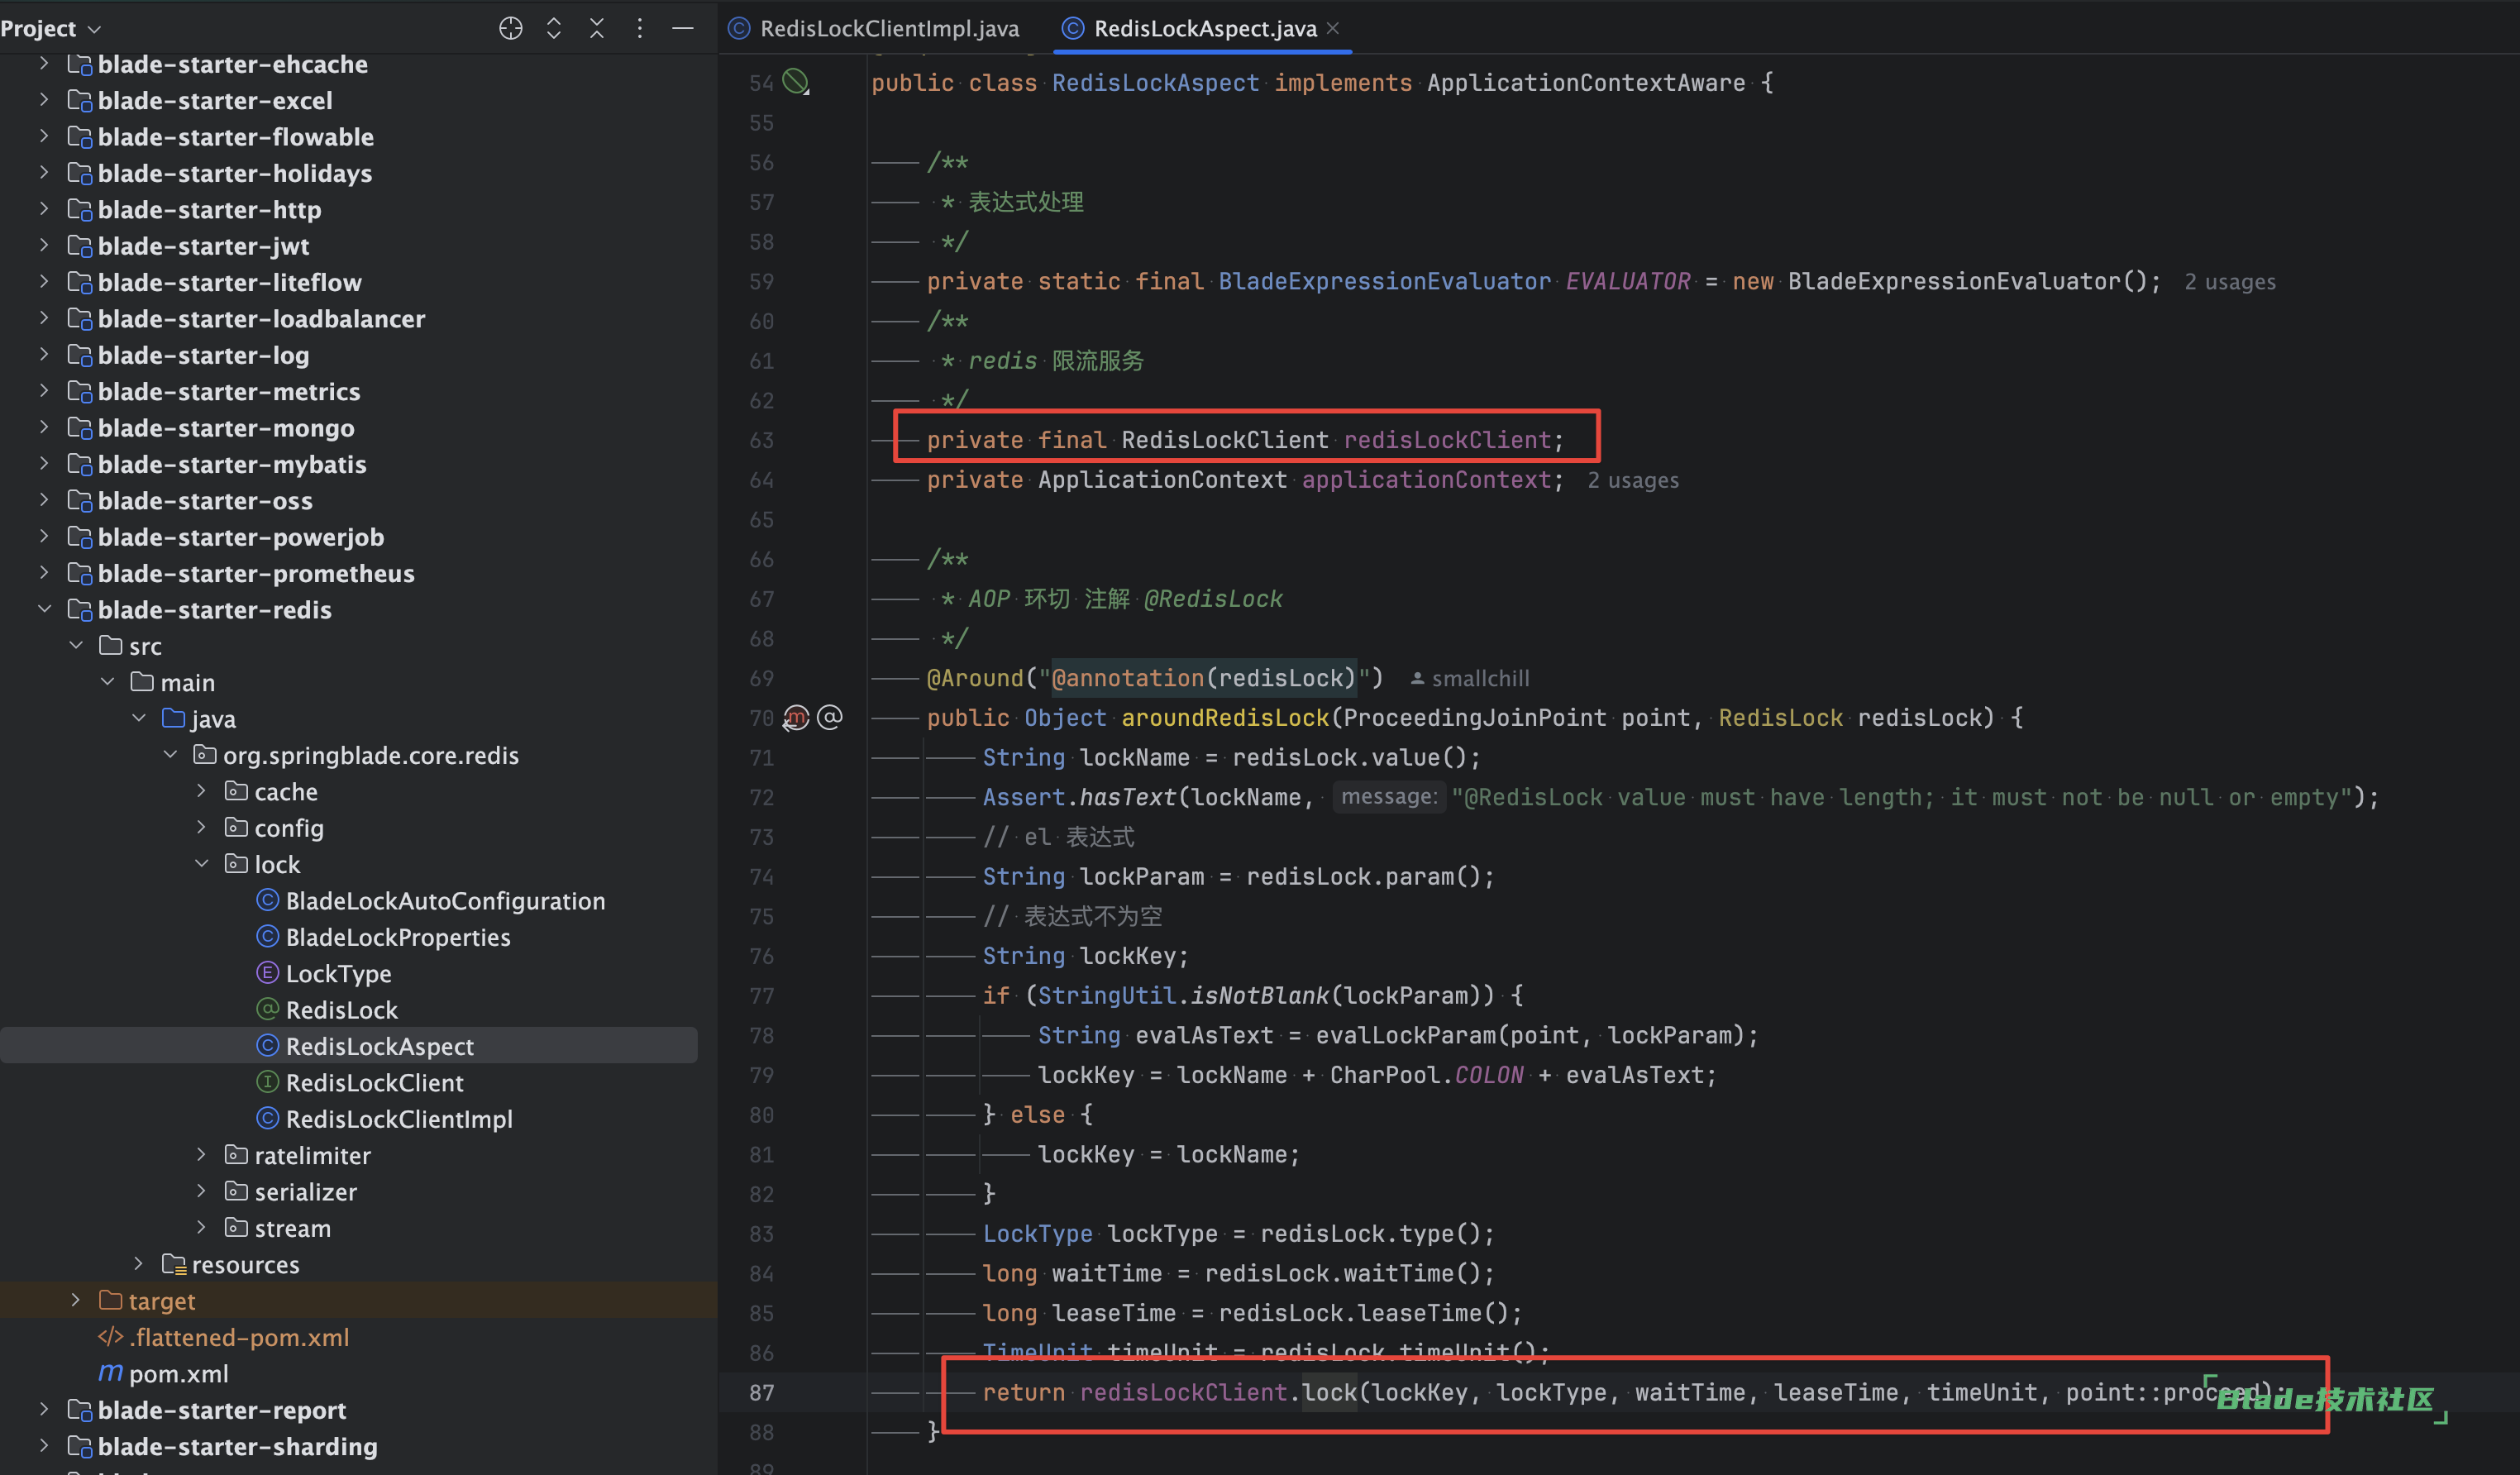Select the blade-starter-report module
Image resolution: width=2520 pixels, height=1475 pixels.
click(x=222, y=1410)
